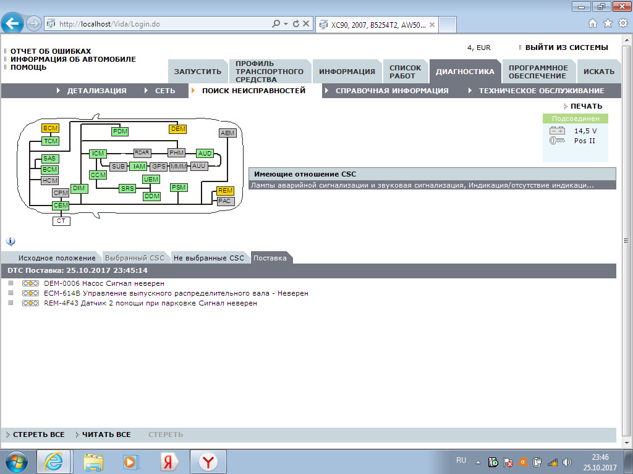Image resolution: width=633 pixels, height=474 pixels.
Task: Select the CSC row Лампы аварийной сигнализации
Action: pos(432,185)
